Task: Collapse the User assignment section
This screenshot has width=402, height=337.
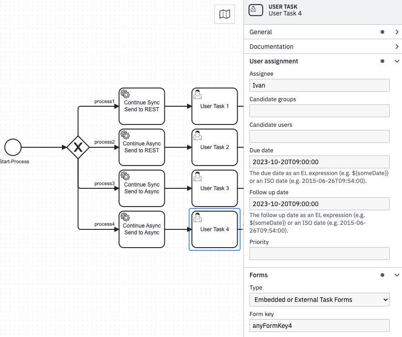Action: [x=397, y=61]
